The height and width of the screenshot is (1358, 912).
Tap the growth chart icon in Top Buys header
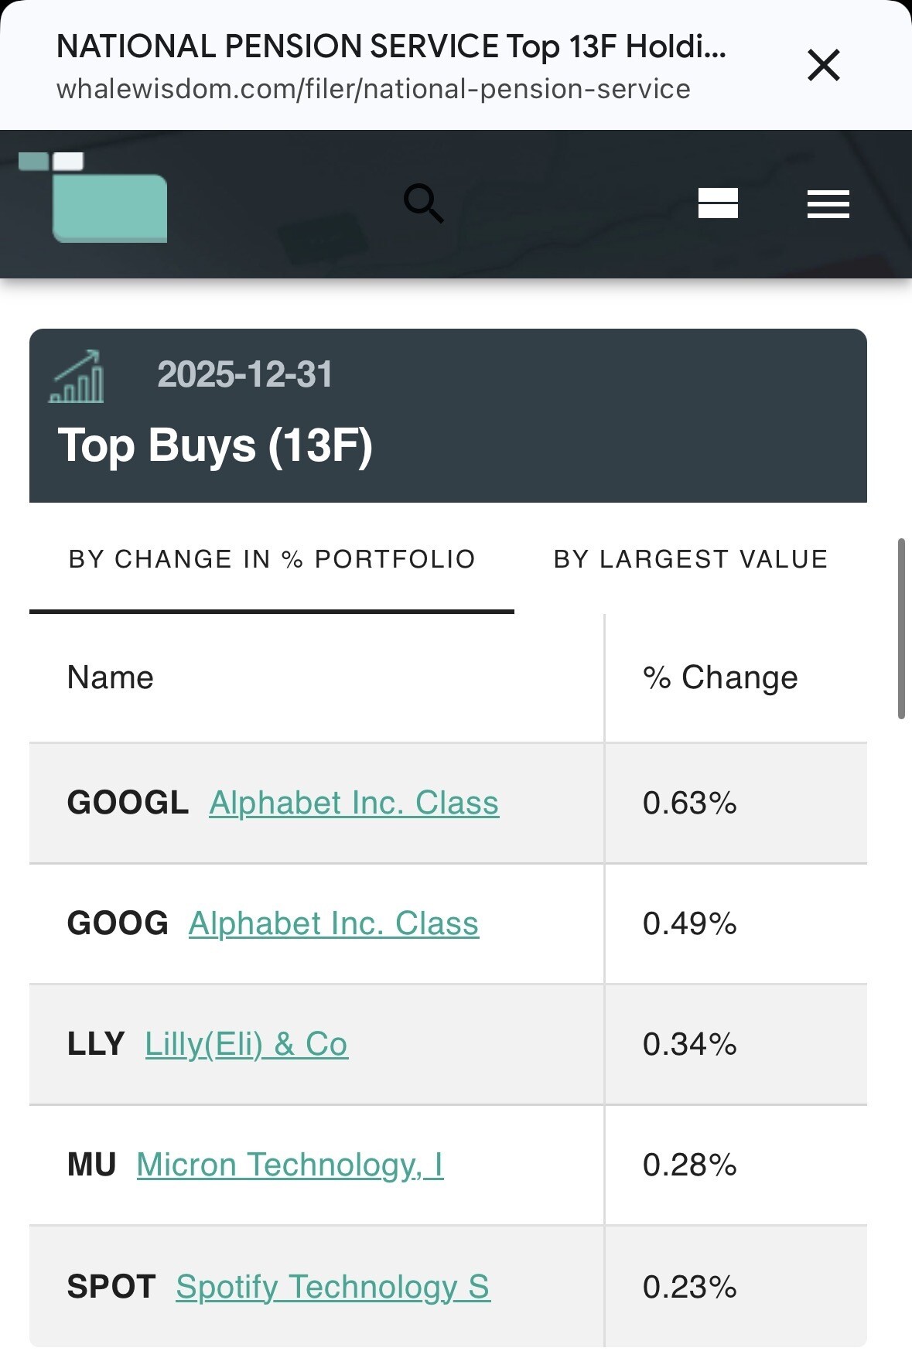77,377
